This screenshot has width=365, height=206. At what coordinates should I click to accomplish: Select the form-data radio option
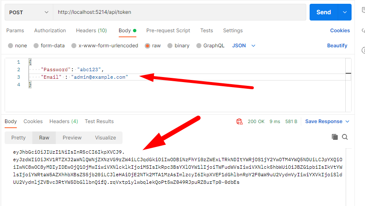click(x=36, y=46)
